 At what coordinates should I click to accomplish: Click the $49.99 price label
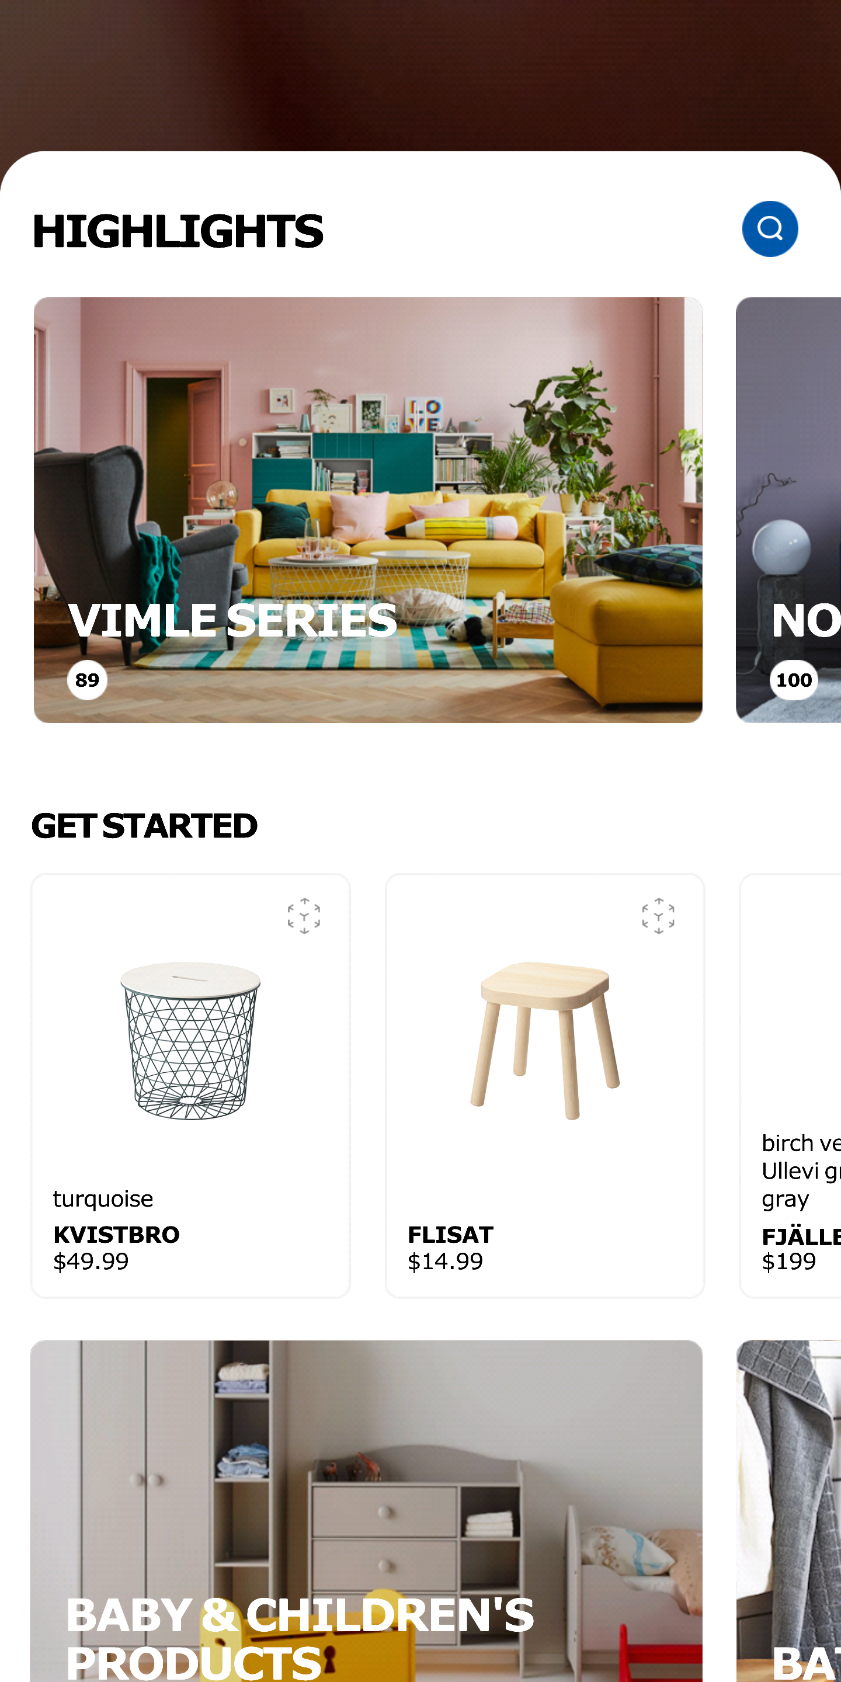(91, 1261)
